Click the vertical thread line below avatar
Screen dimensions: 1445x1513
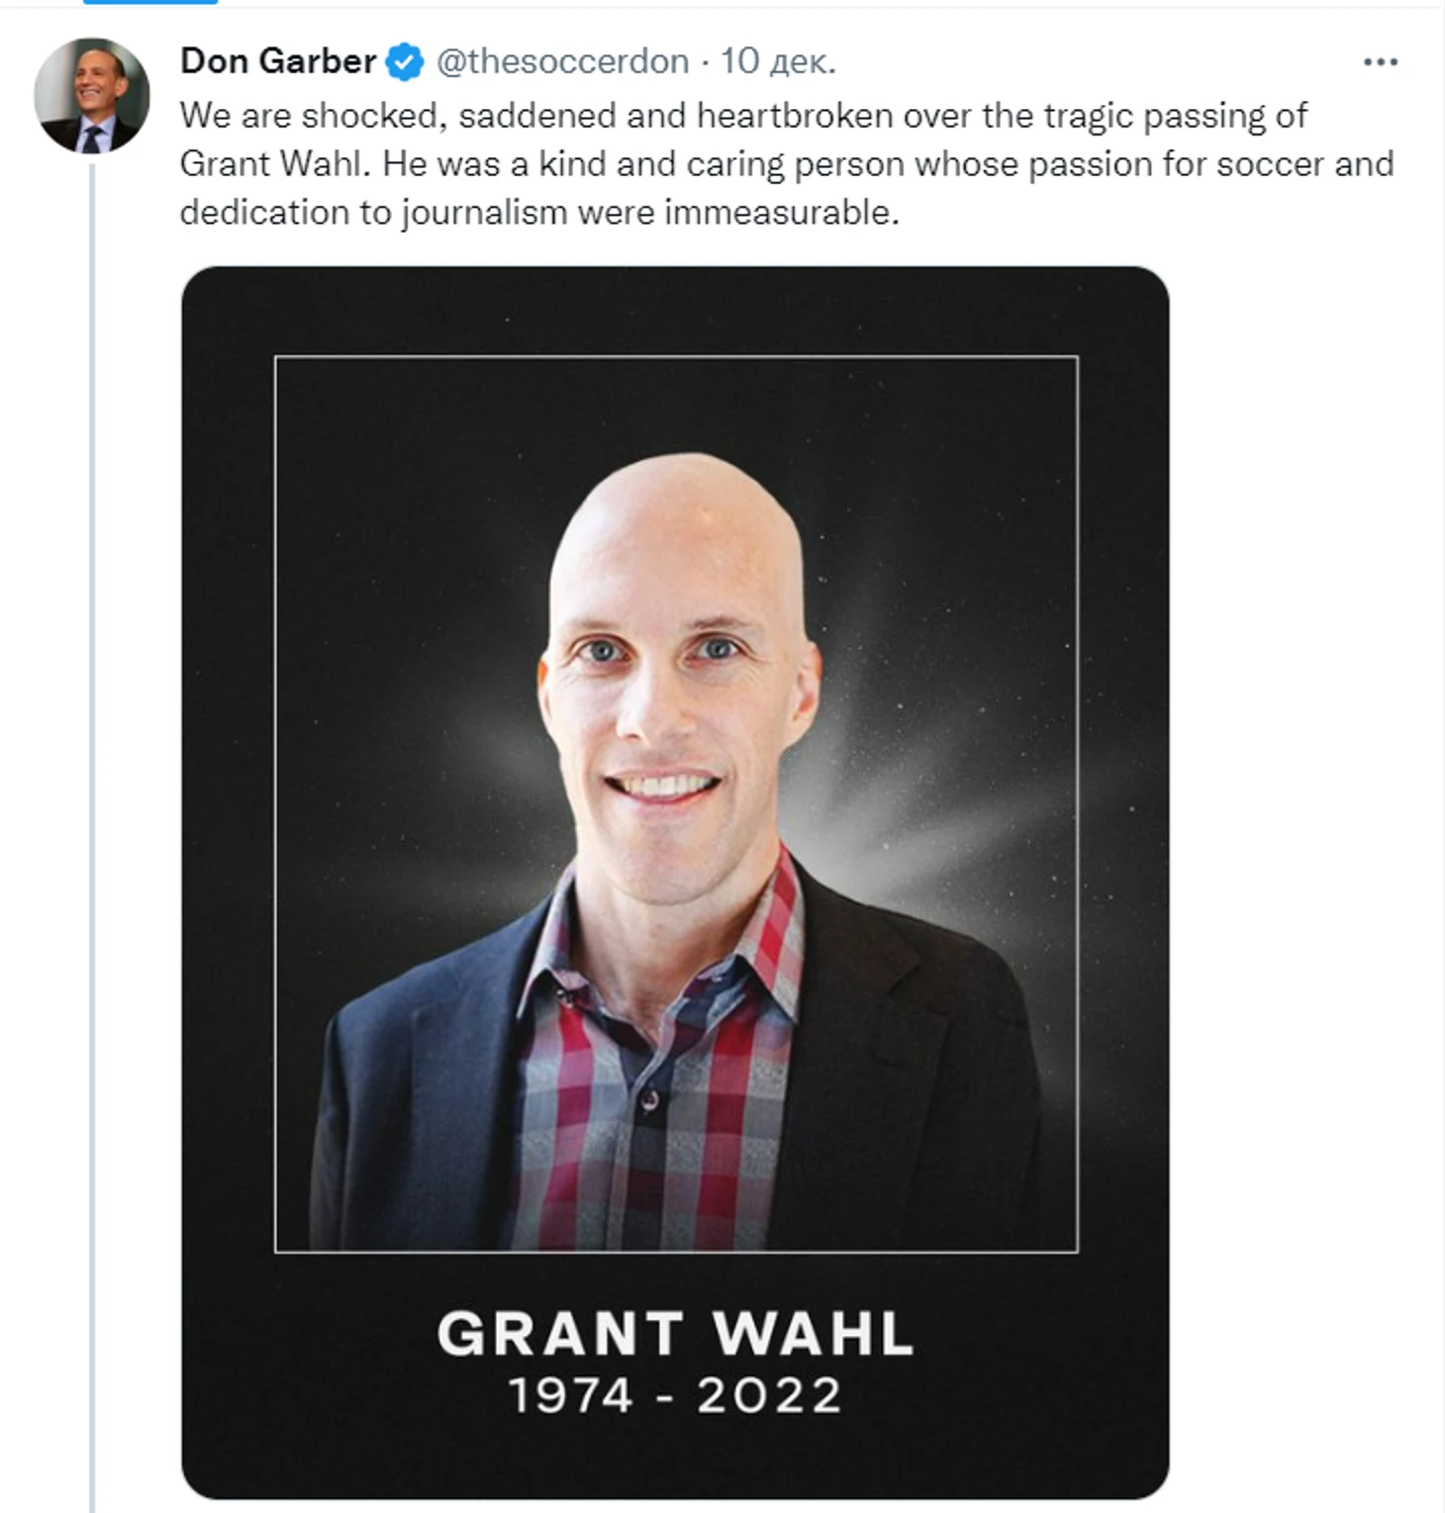92,792
